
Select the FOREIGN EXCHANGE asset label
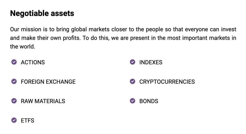tap(48, 82)
